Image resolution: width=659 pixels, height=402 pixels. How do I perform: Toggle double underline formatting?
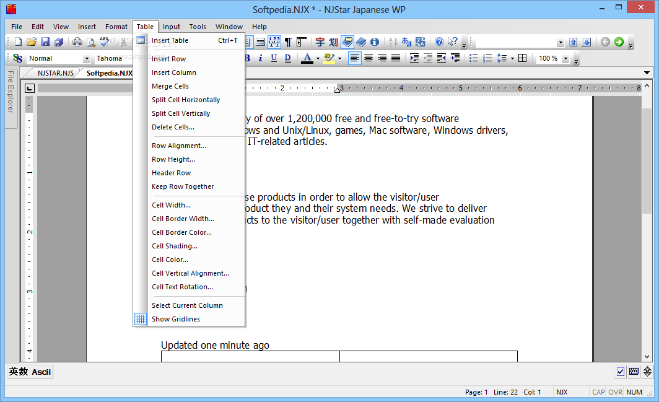[287, 58]
